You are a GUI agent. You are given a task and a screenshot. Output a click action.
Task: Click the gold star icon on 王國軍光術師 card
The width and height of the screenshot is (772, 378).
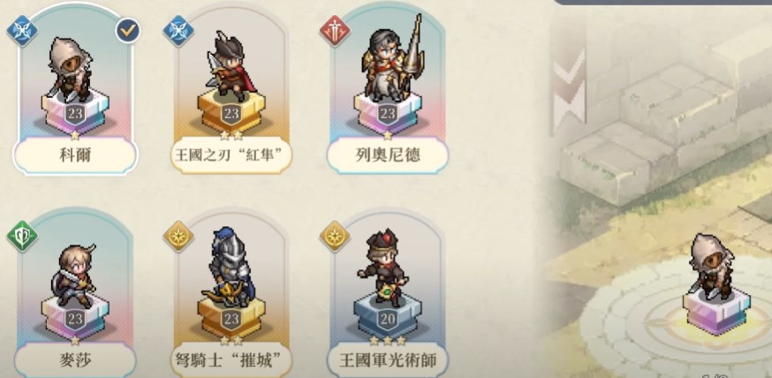point(335,237)
